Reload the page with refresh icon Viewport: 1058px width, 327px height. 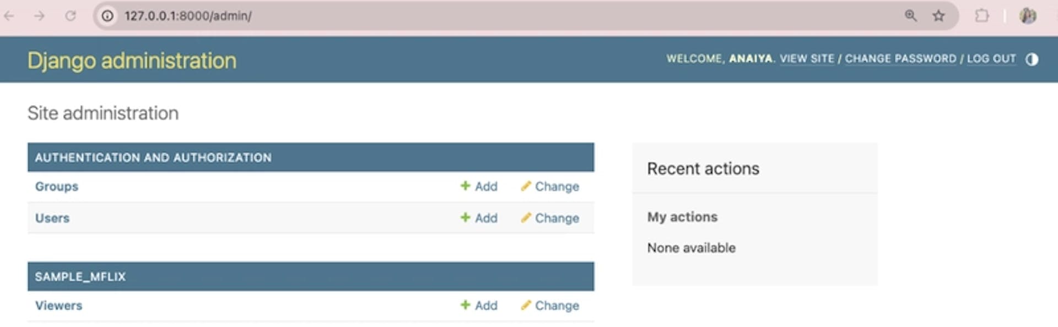click(71, 16)
